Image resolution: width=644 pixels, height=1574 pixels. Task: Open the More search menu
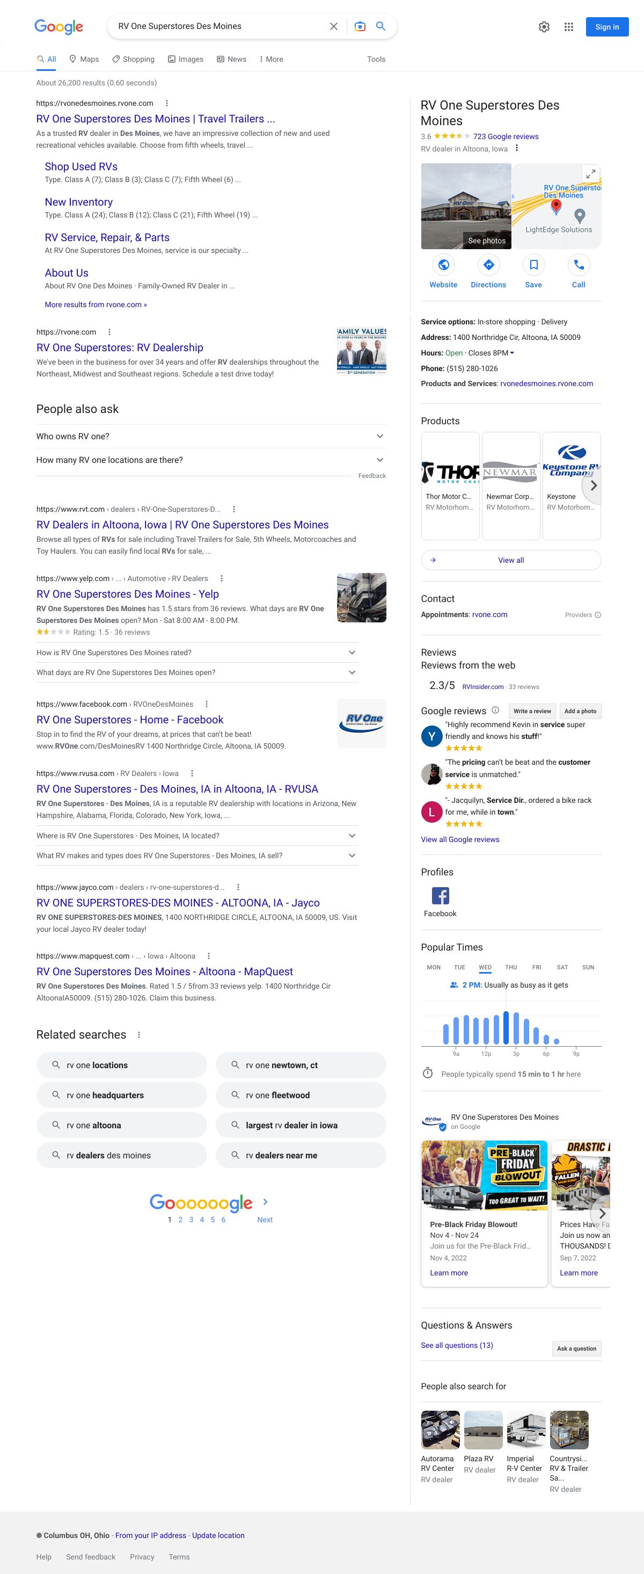pyautogui.click(x=271, y=59)
